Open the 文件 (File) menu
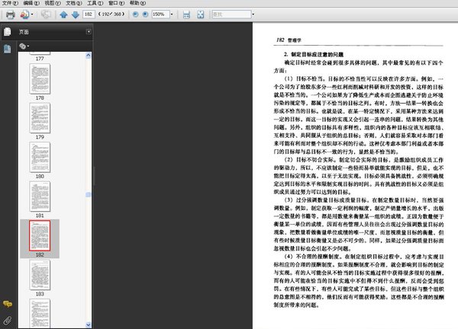458x329 pixels. 9,3
